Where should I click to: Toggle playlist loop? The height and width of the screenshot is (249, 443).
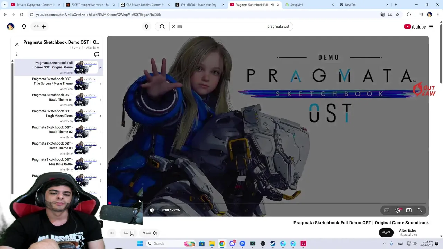97,54
